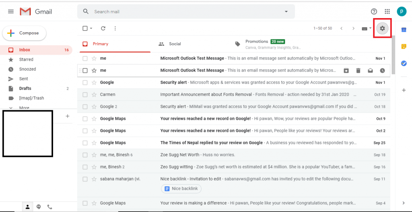Image resolution: width=412 pixels, height=212 pixels.
Task: Start a new chat plus icon
Action: (68, 116)
